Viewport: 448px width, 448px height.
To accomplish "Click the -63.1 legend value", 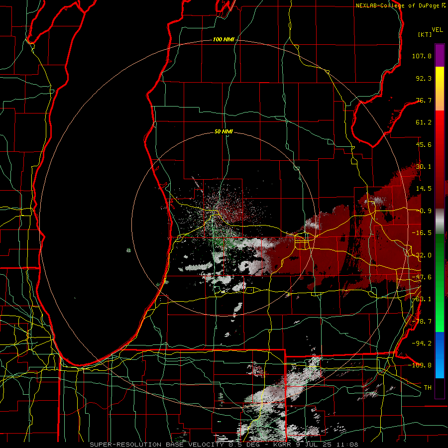I will pos(422,299).
